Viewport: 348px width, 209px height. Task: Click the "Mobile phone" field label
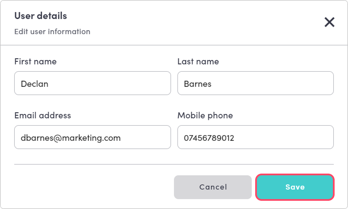point(205,116)
